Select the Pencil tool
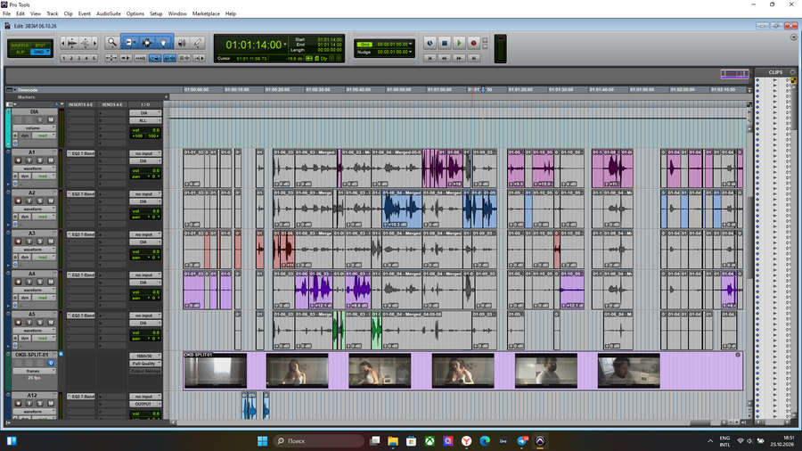This screenshot has width=802, height=451. (198, 43)
